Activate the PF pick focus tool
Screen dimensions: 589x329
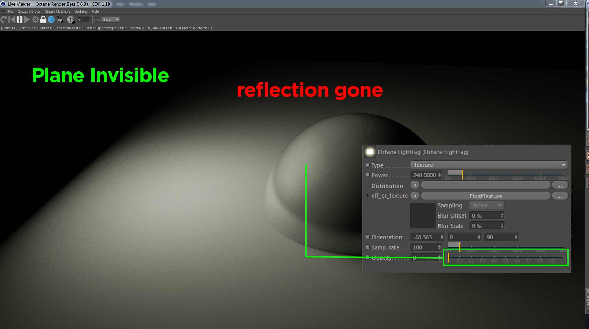60,20
